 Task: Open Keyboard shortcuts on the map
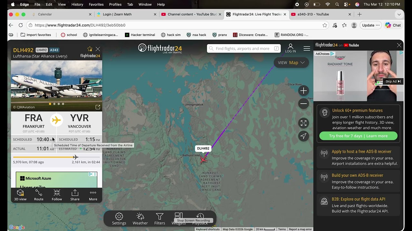click(208, 229)
